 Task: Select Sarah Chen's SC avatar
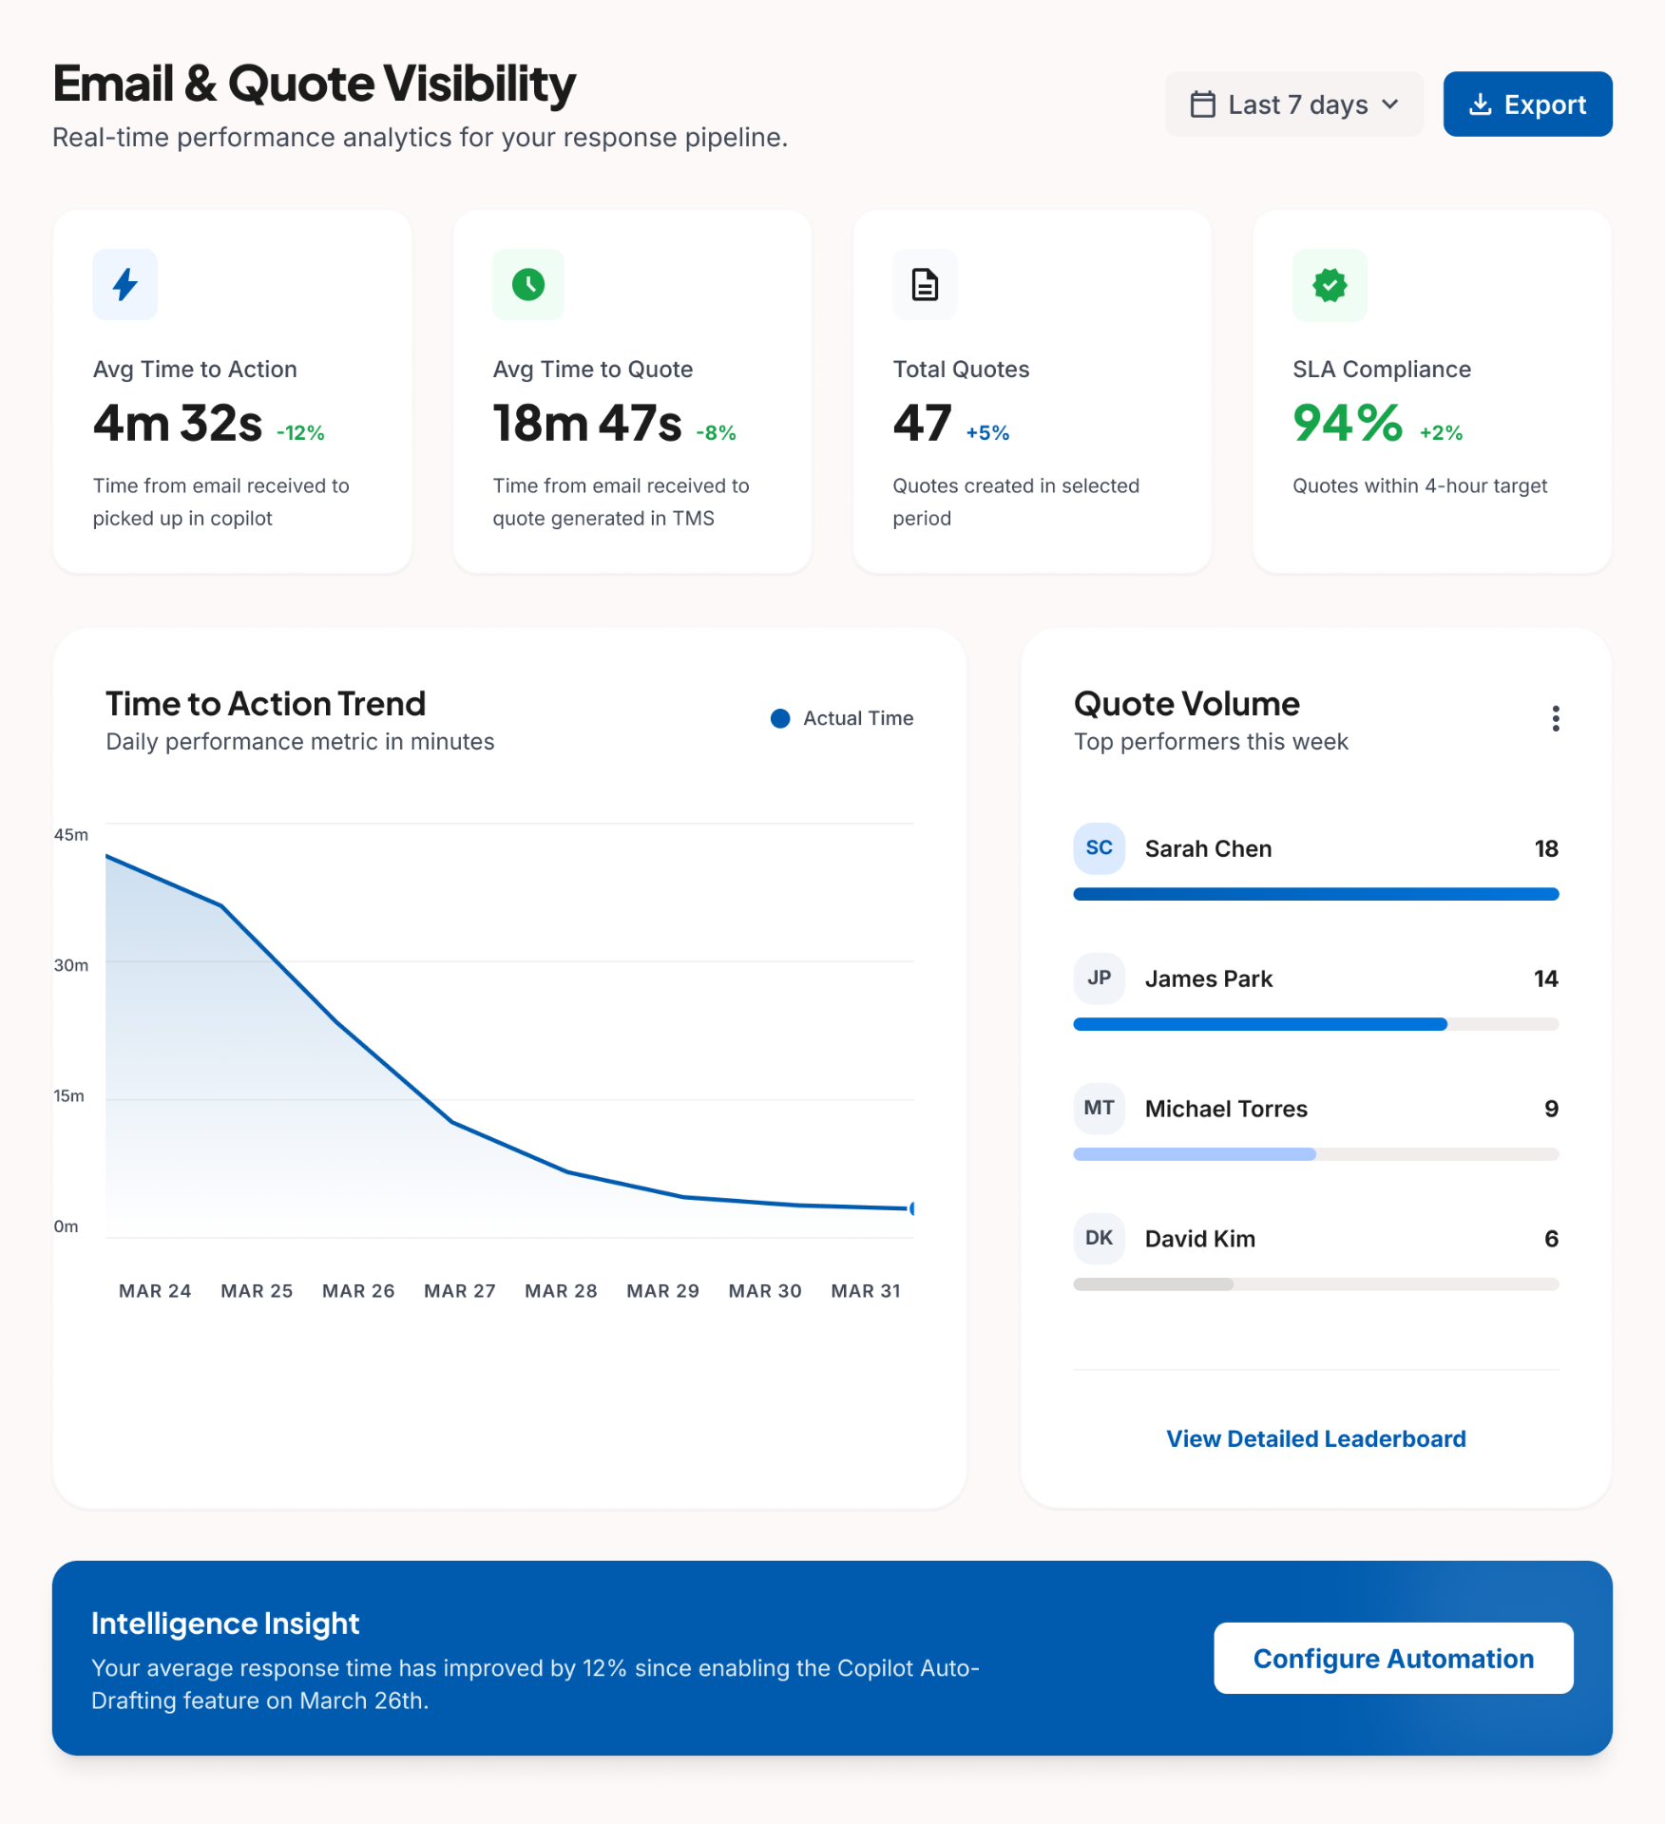pyautogui.click(x=1099, y=848)
